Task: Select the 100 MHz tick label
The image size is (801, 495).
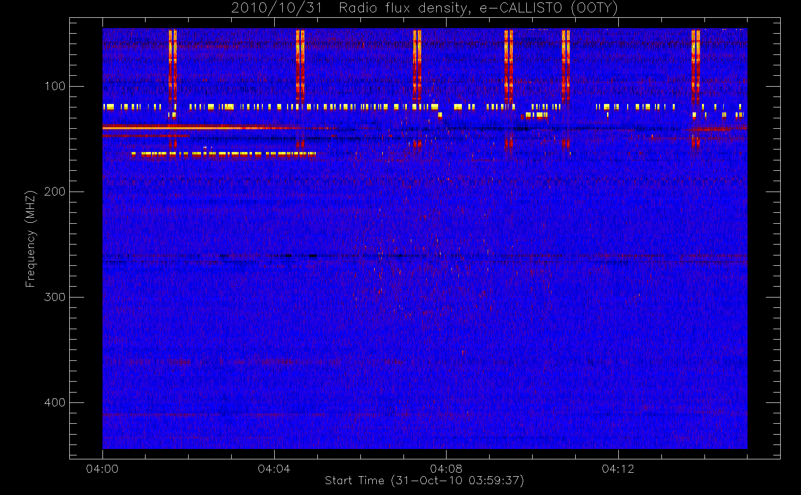Action: pyautogui.click(x=55, y=86)
